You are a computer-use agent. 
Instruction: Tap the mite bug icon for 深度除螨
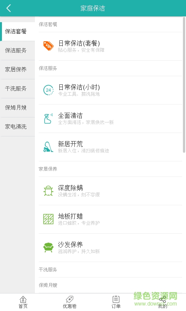(48, 191)
